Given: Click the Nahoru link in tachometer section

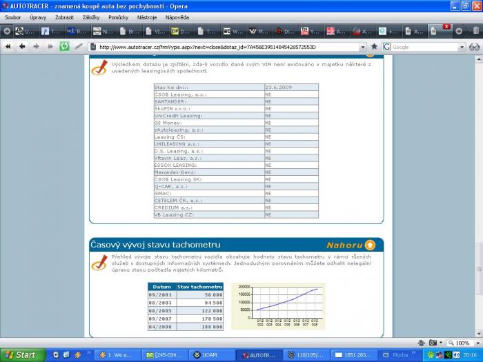Looking at the screenshot, I should [343, 245].
